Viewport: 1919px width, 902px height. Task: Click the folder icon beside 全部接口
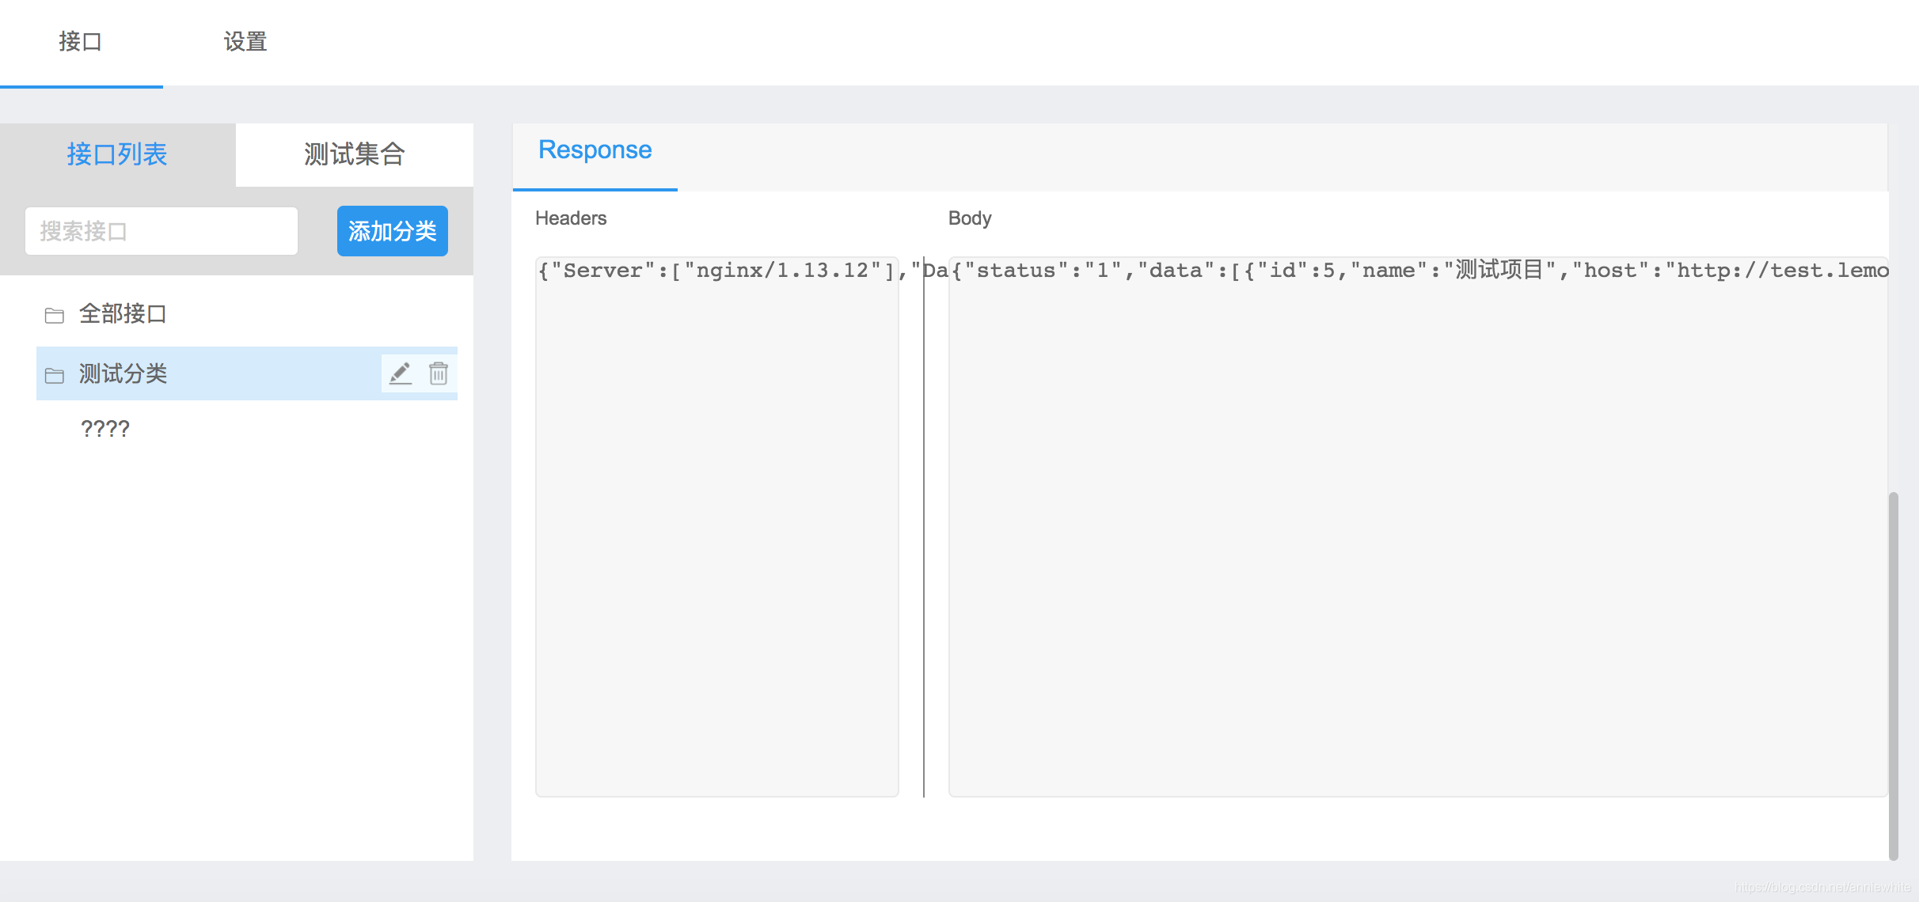[55, 315]
